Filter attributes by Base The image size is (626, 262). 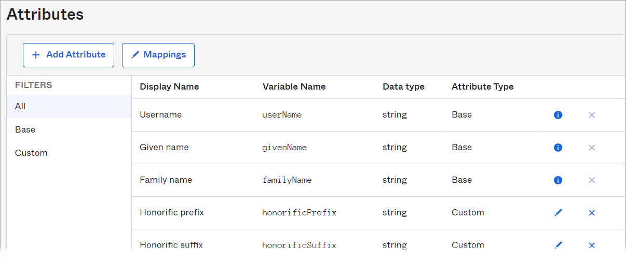tap(69, 129)
